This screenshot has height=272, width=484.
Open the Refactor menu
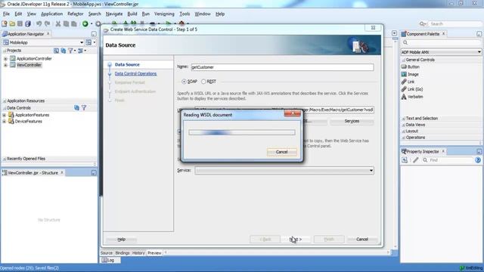[x=76, y=14]
